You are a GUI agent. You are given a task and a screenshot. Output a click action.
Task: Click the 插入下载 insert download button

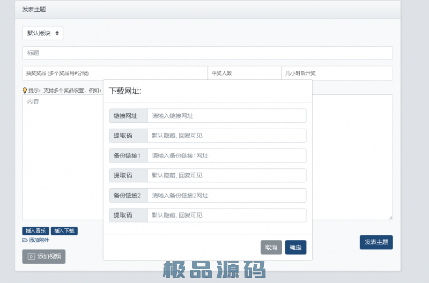click(64, 231)
